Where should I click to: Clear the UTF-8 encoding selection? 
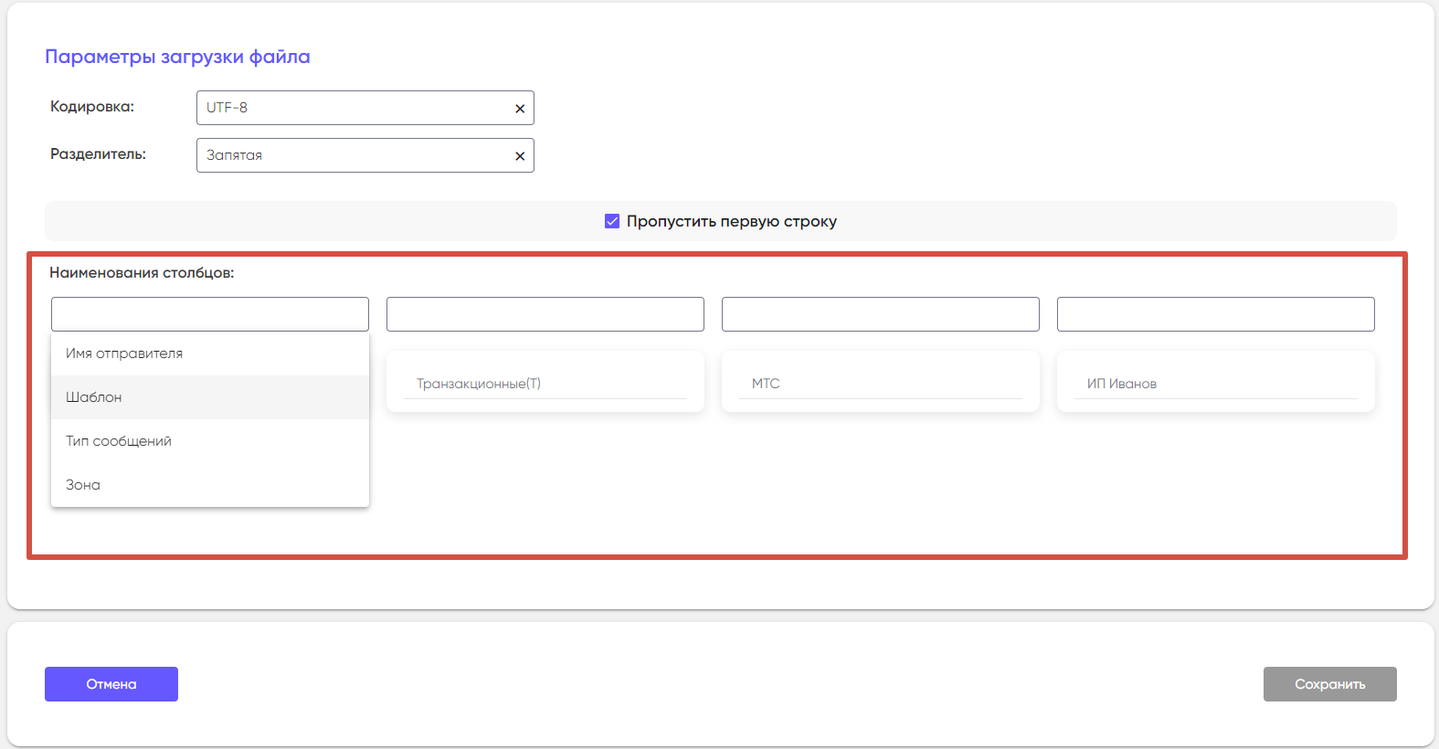tap(520, 109)
